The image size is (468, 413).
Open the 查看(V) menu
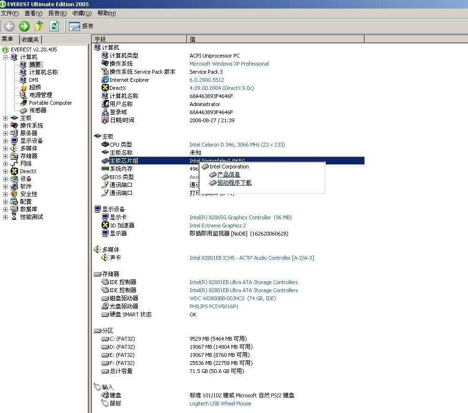[x=33, y=13]
